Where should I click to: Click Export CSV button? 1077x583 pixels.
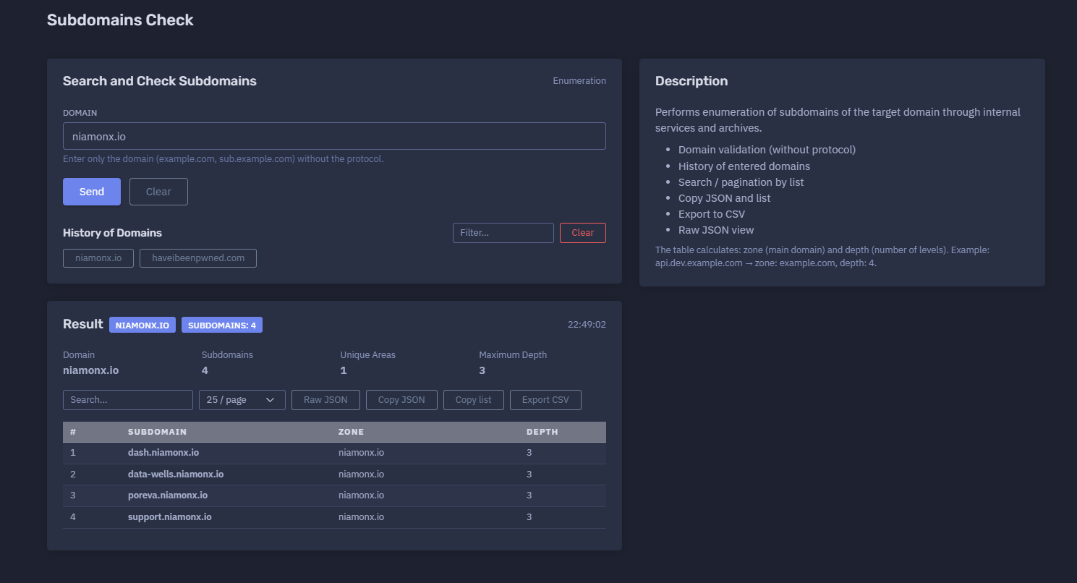545,400
